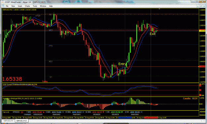The width and height of the screenshot is (207, 124).
Task: Click the STRONGER status text
Action: point(38,114)
